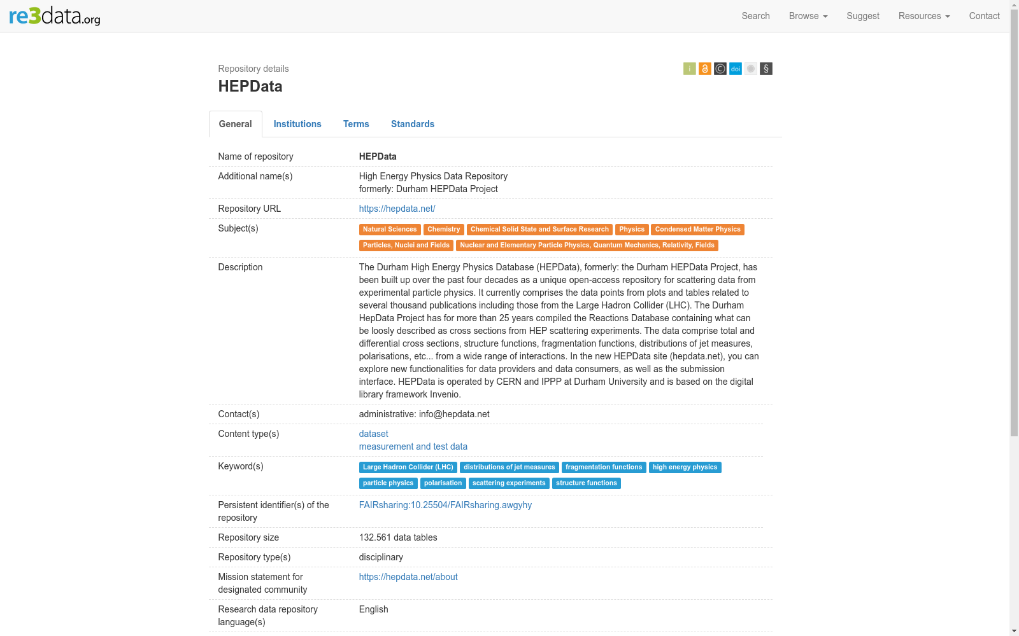Open the Contact page
This screenshot has height=636, width=1019.
coord(985,16)
